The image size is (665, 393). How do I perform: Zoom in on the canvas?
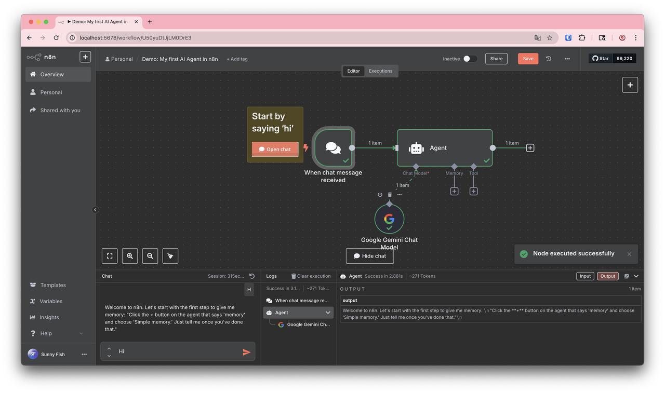[x=130, y=256]
